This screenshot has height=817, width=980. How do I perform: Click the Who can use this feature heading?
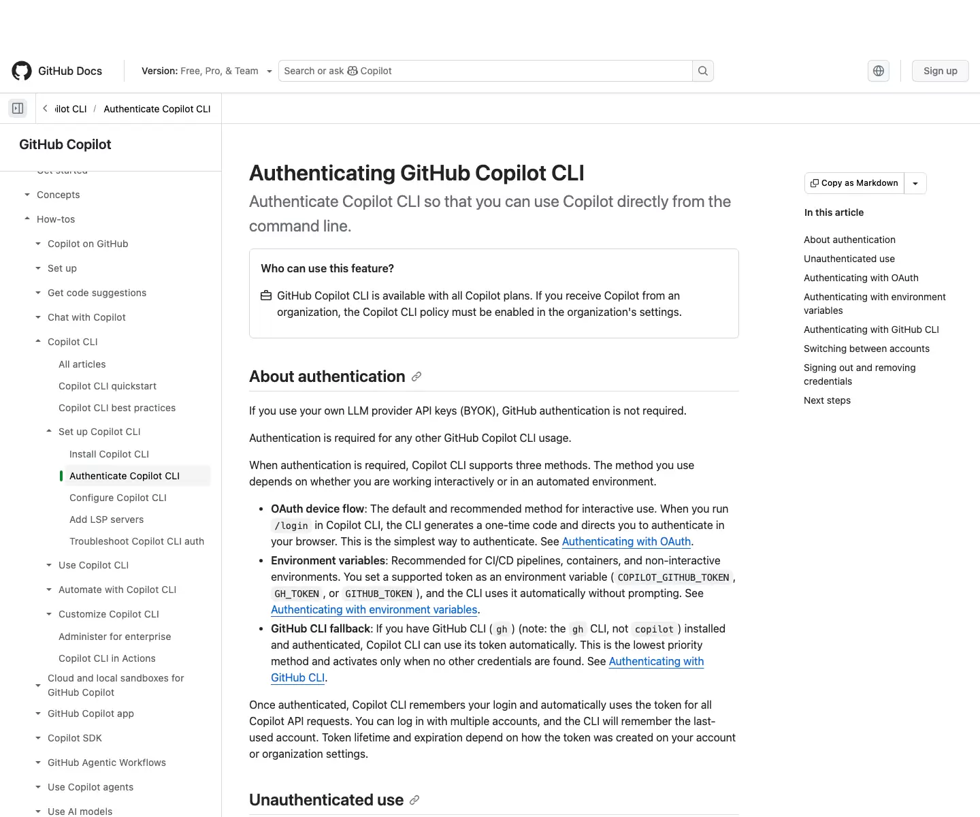click(x=327, y=268)
